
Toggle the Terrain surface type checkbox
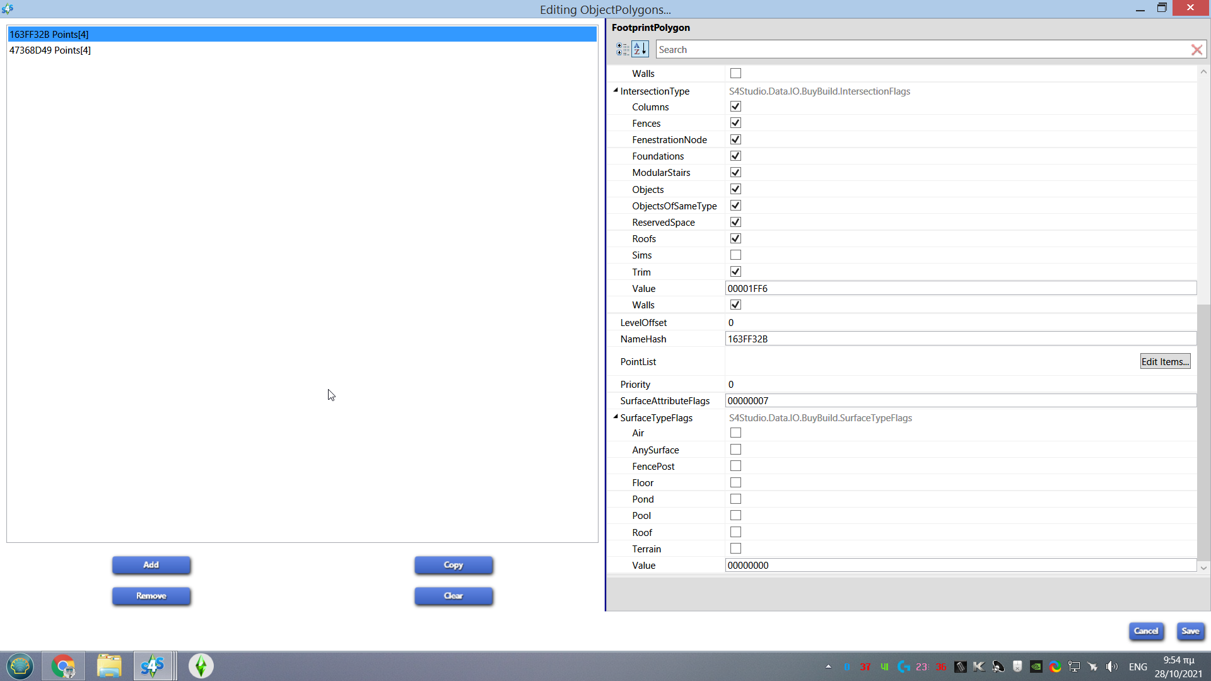click(x=735, y=549)
